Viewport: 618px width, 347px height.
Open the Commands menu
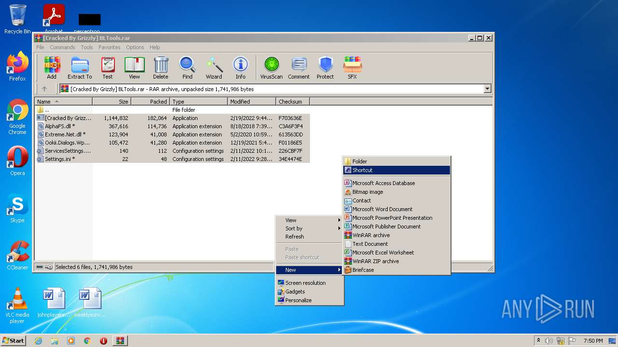click(62, 47)
